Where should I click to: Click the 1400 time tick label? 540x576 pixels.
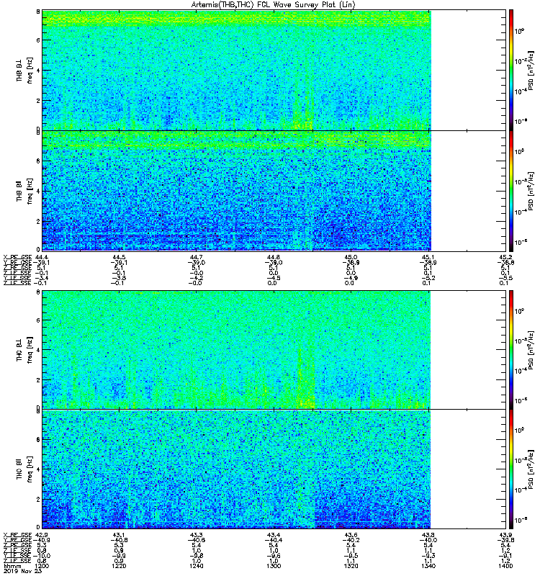(505, 566)
